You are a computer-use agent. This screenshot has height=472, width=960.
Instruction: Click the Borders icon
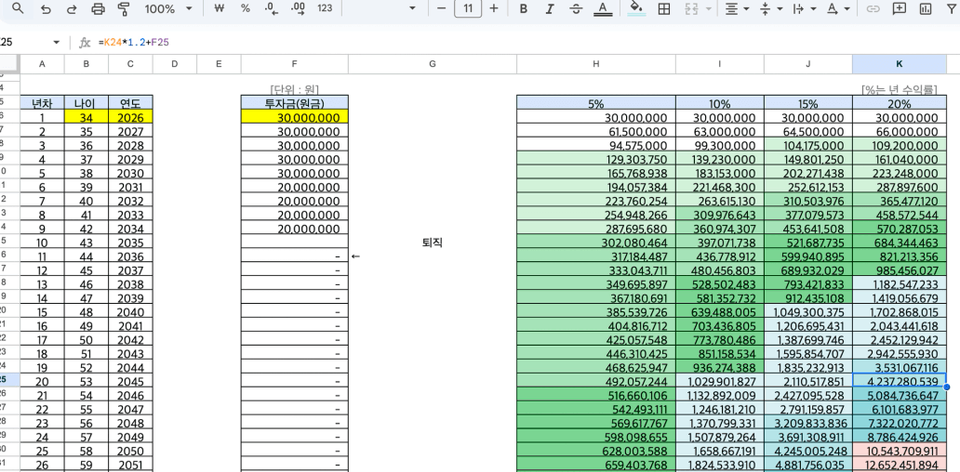tap(664, 8)
